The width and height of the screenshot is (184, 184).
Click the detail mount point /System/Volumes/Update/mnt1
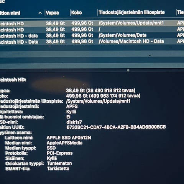[x=98, y=101]
